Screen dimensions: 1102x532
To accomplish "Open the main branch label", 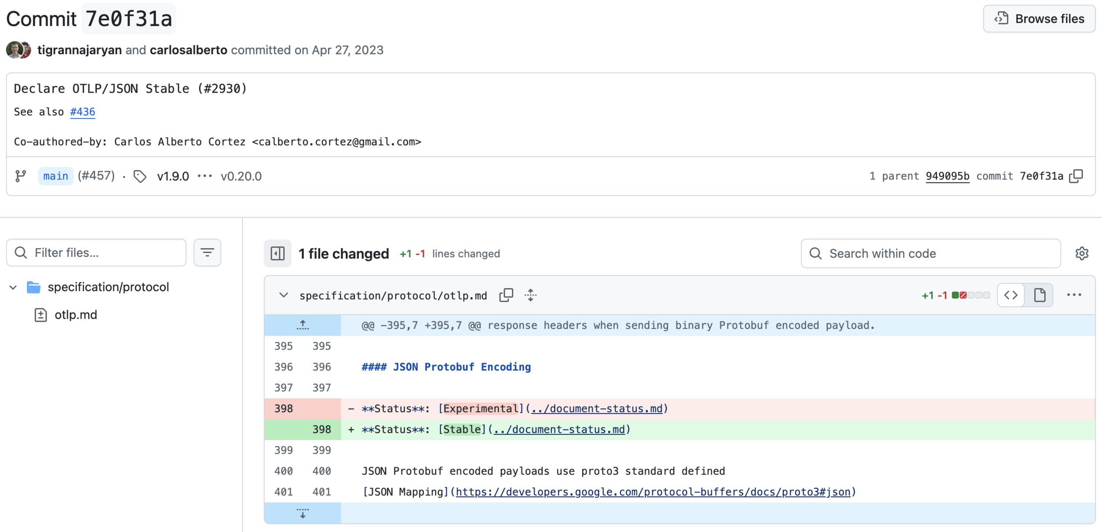I will [56, 176].
